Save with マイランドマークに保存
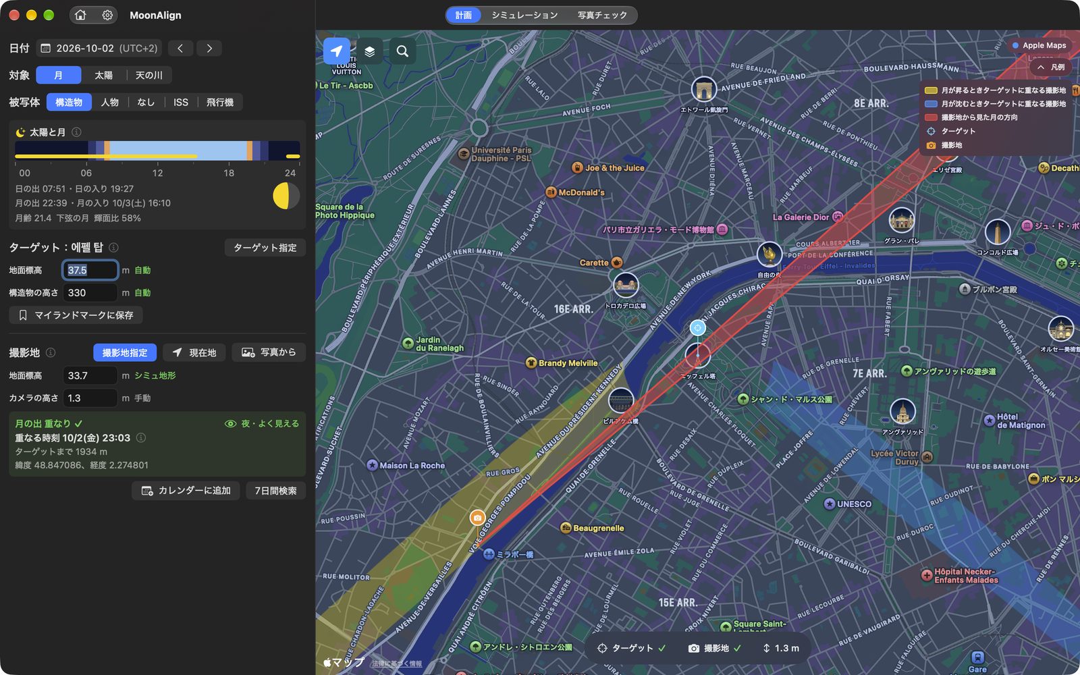Screen dimensions: 1080x675 [x=76, y=315]
